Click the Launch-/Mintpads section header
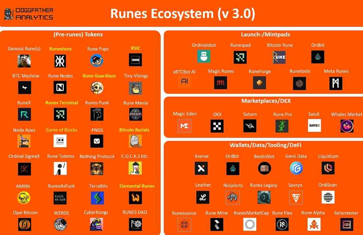Image resolution: width=363 pixels, height=235 pixels. pyautogui.click(x=265, y=34)
